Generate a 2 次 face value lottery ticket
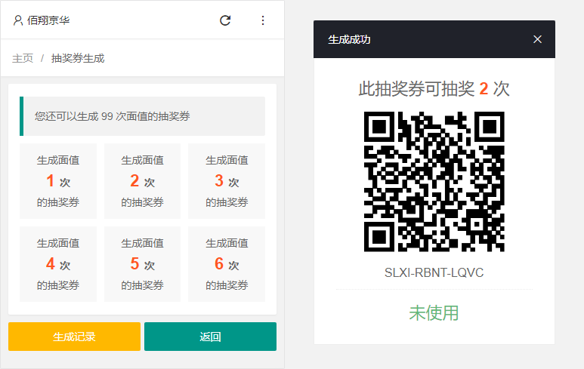 (x=142, y=181)
